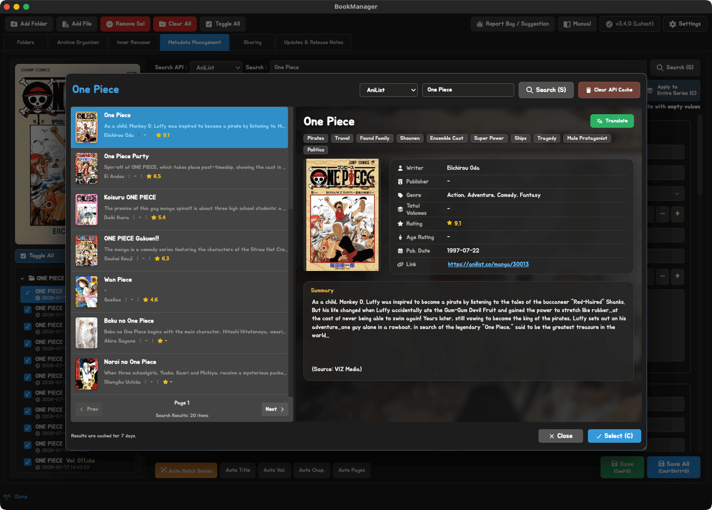Click the minus icon on Remove Sel
Viewport: 712px width, 510px height.
110,24
